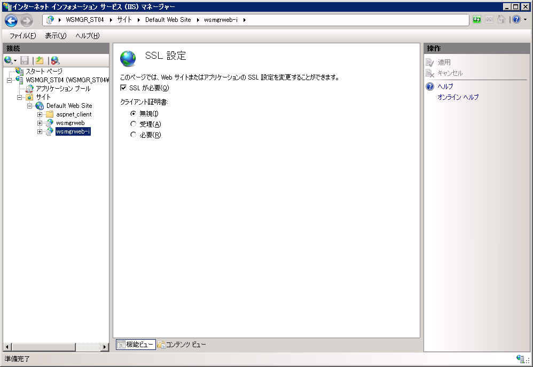
Task: Click the root server icon in the address bar
Action: point(50,20)
